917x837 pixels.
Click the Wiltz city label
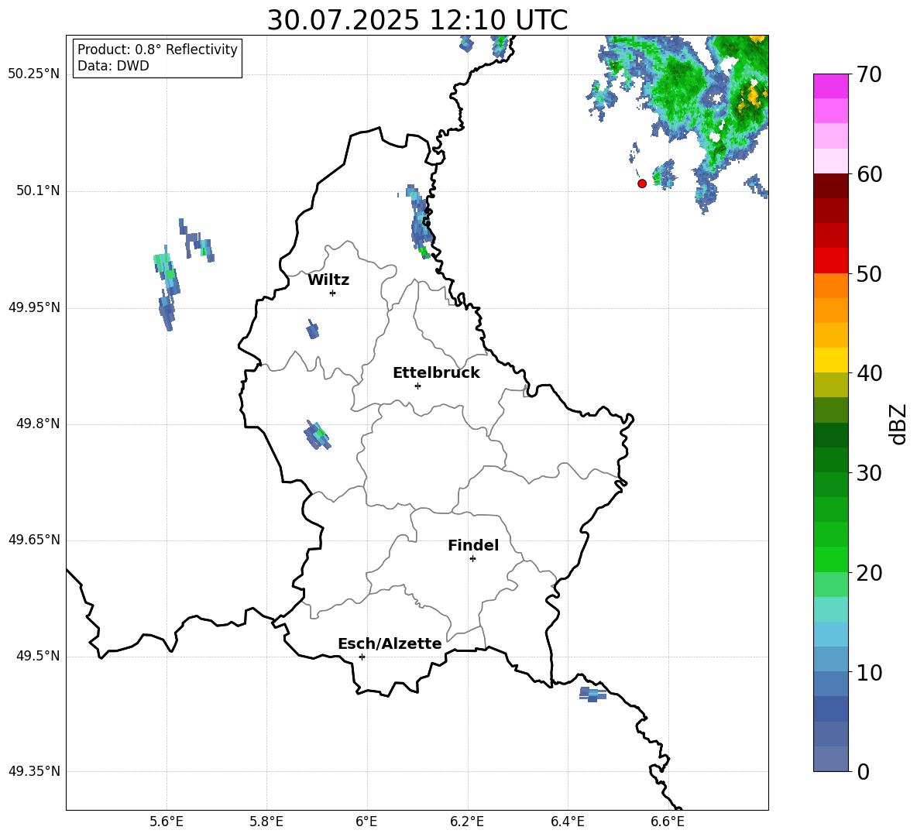coord(328,280)
